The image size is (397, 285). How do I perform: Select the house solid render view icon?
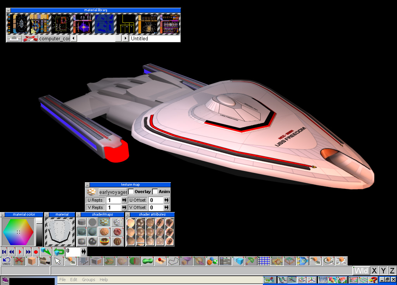pyautogui.click(x=343, y=280)
